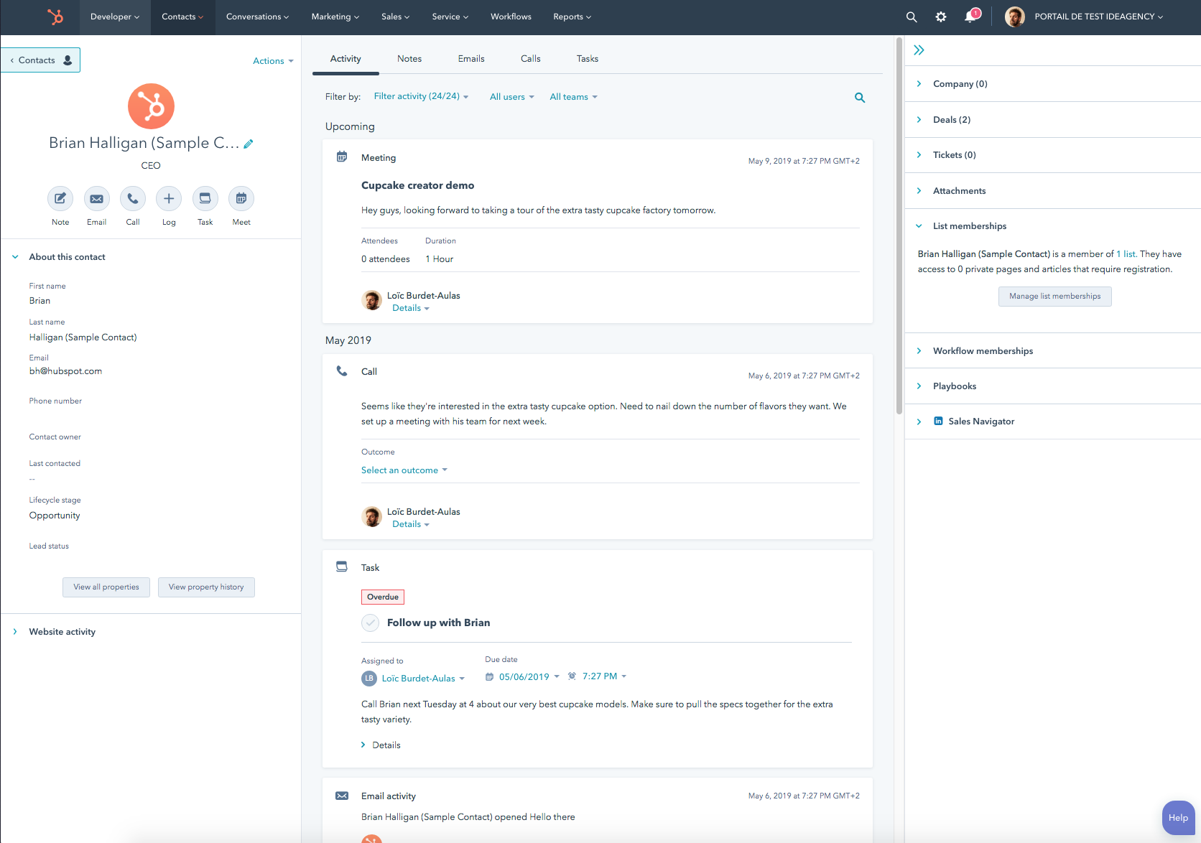Switch to the Tasks tab
1201x843 pixels.
tap(588, 59)
